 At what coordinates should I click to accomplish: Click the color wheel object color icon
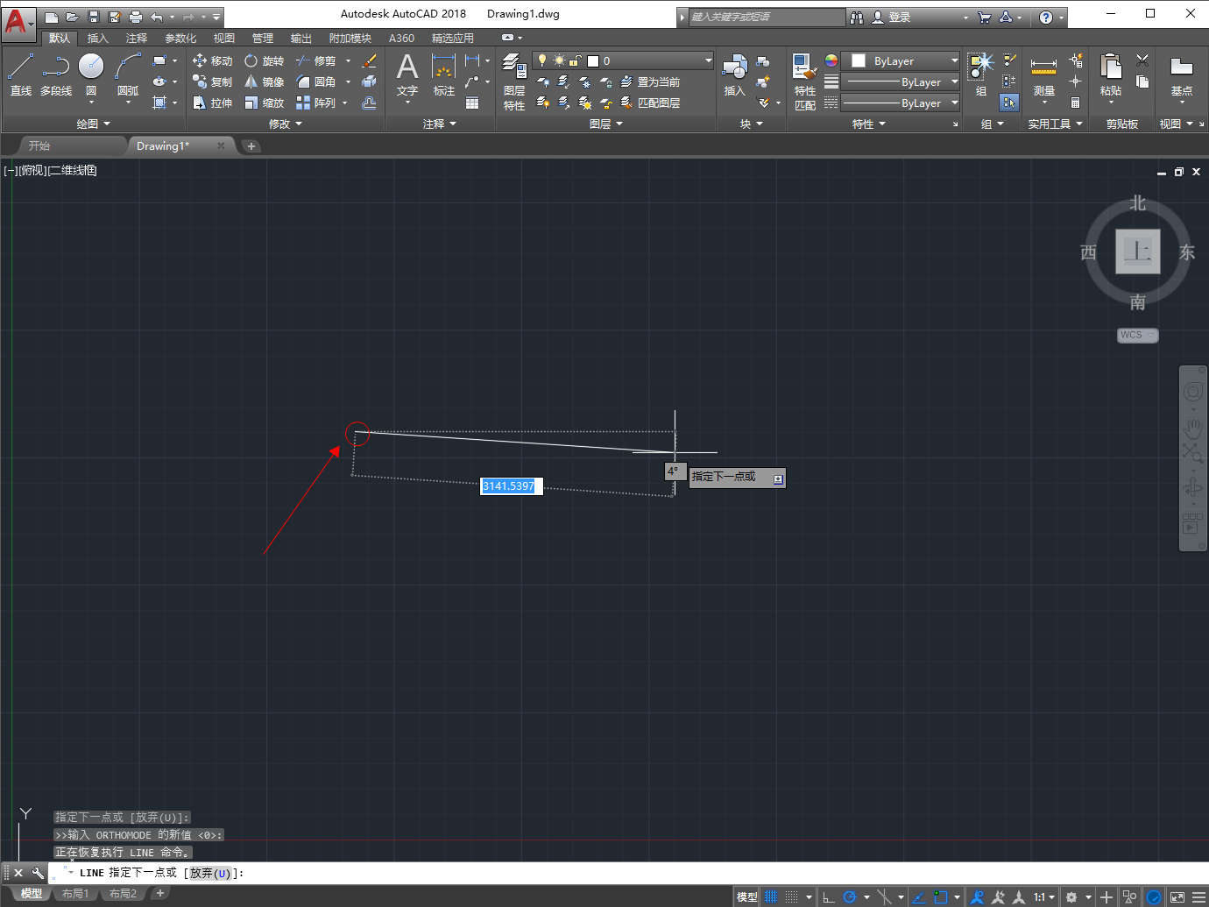tap(831, 60)
